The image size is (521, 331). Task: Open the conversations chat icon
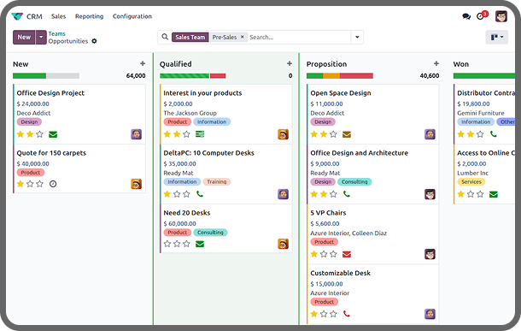[x=466, y=16]
